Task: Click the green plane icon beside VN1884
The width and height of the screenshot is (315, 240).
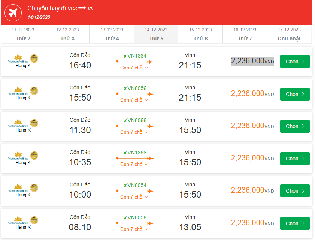Action: coord(125,56)
